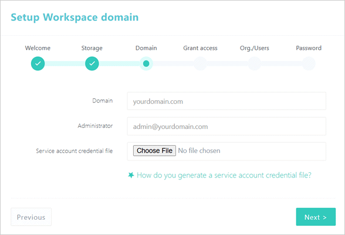
Task: Continue with the Next button
Action: tap(316, 217)
